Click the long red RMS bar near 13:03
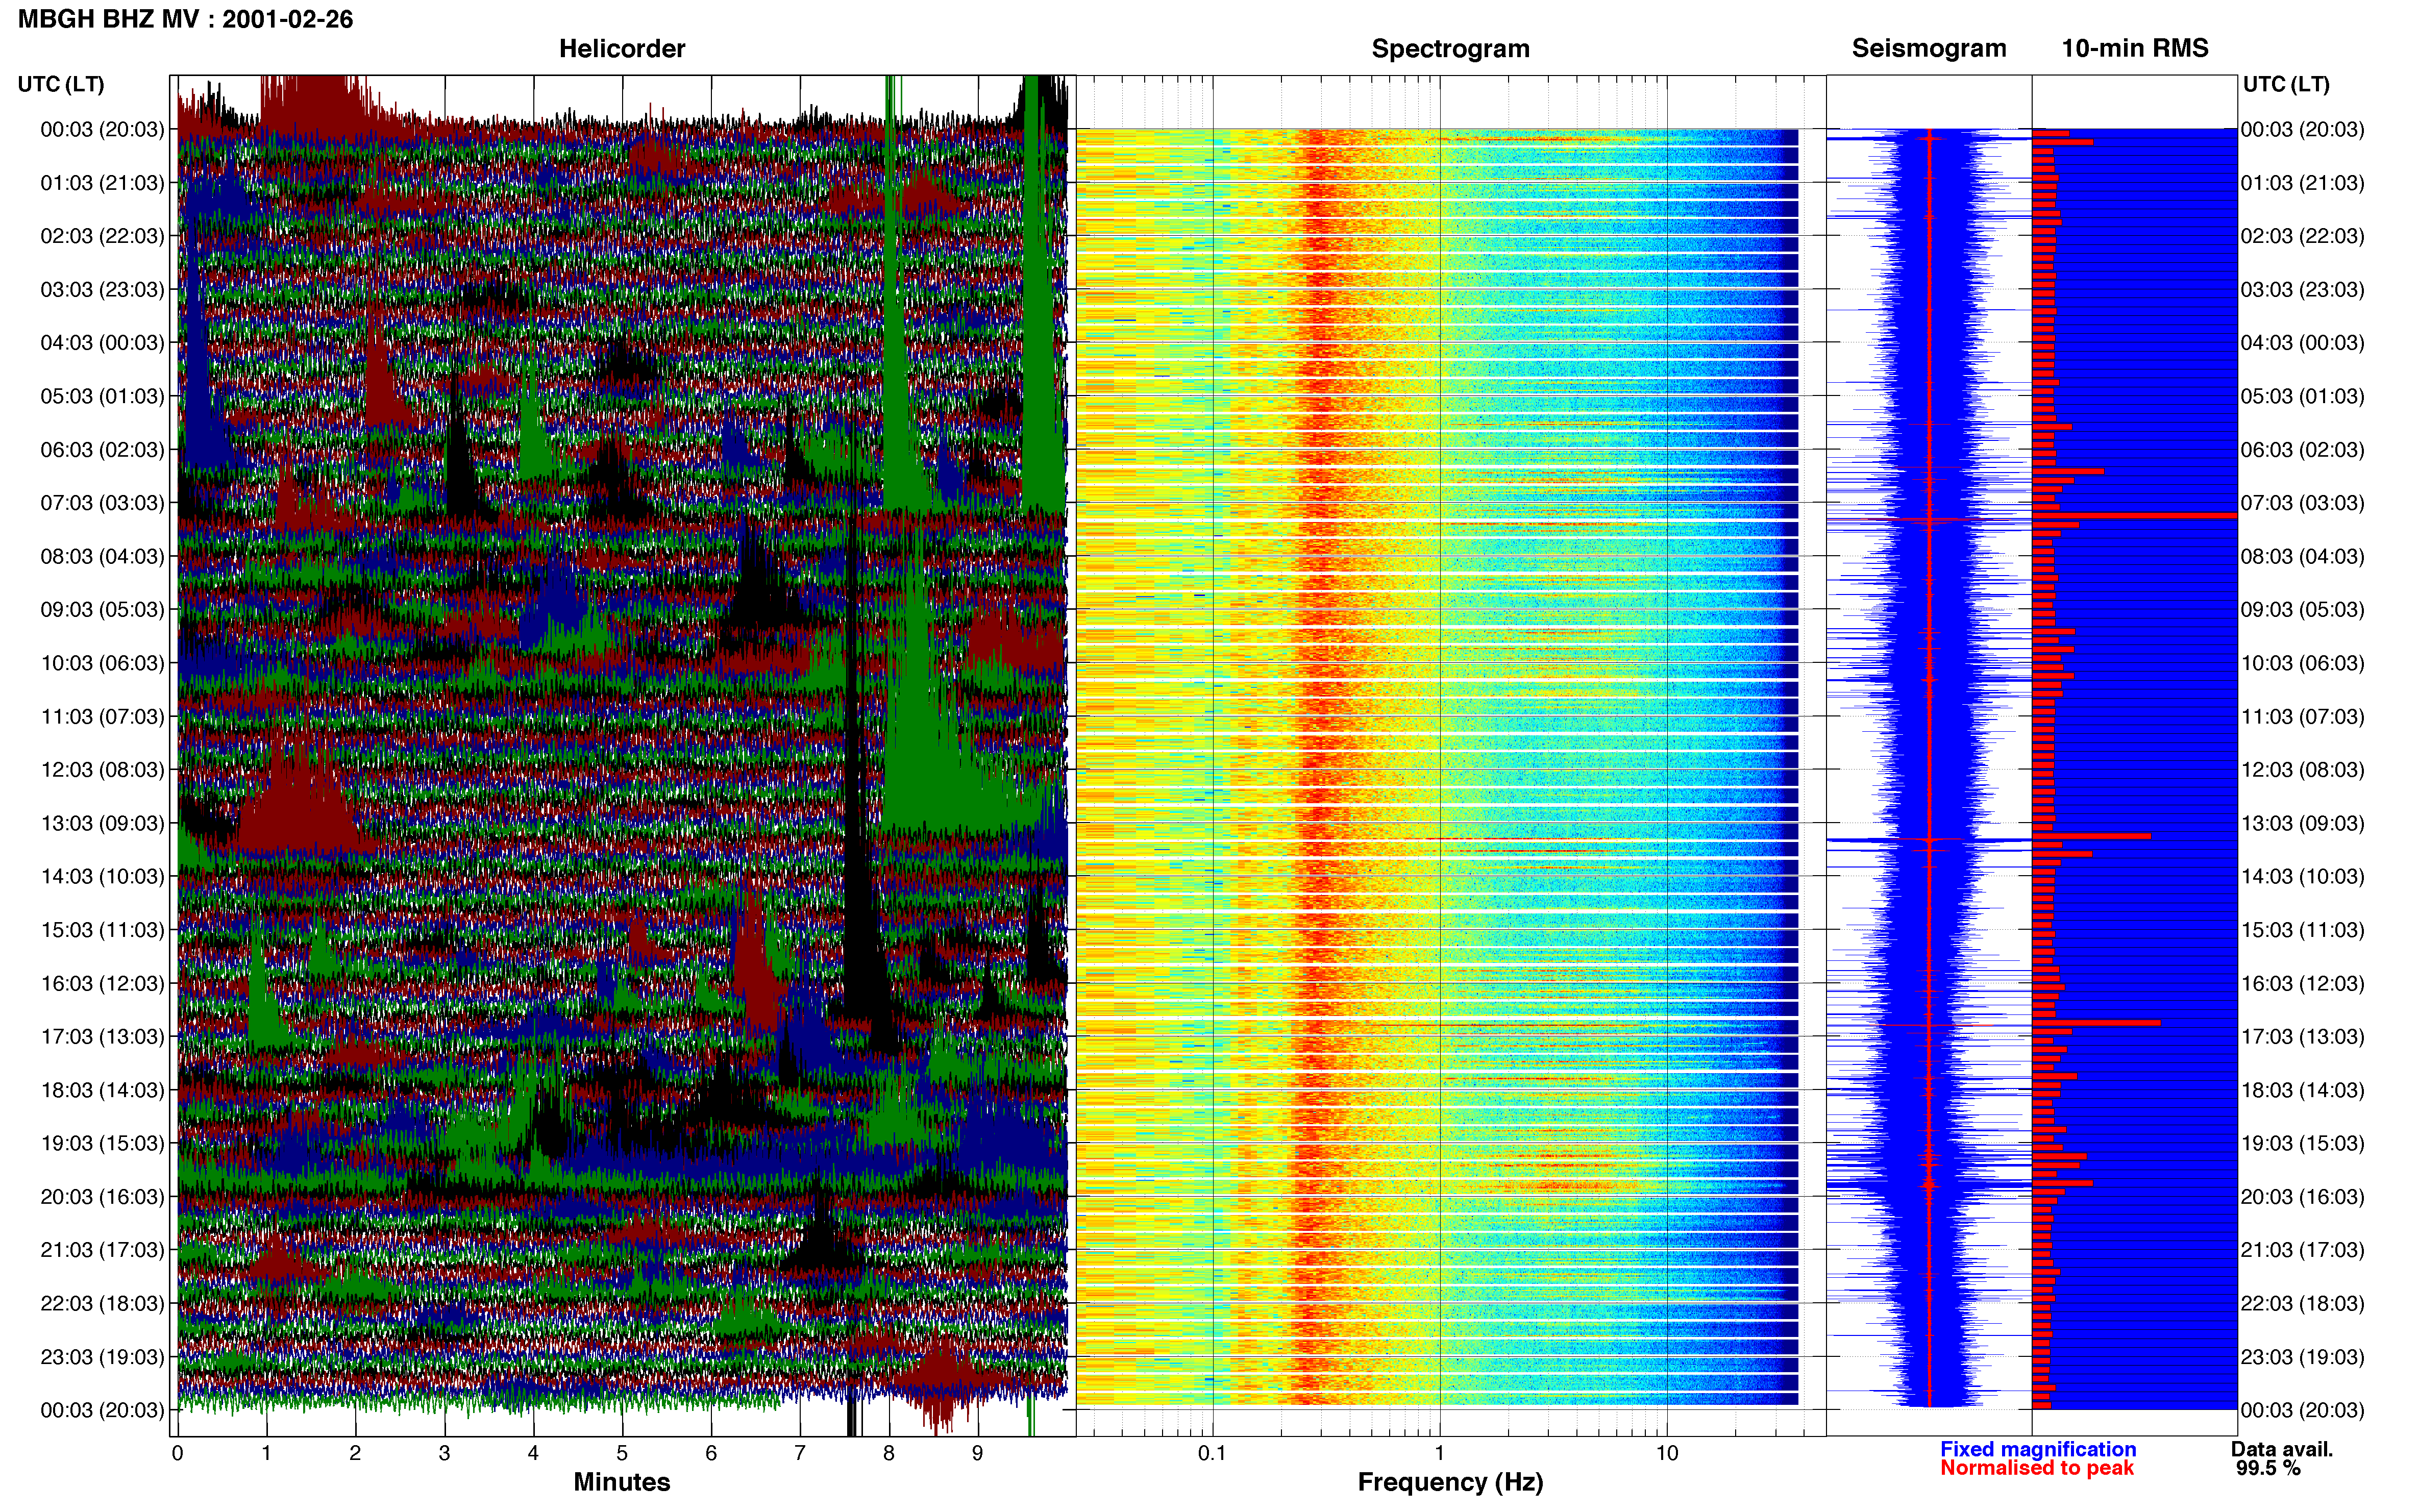 [x=2091, y=835]
